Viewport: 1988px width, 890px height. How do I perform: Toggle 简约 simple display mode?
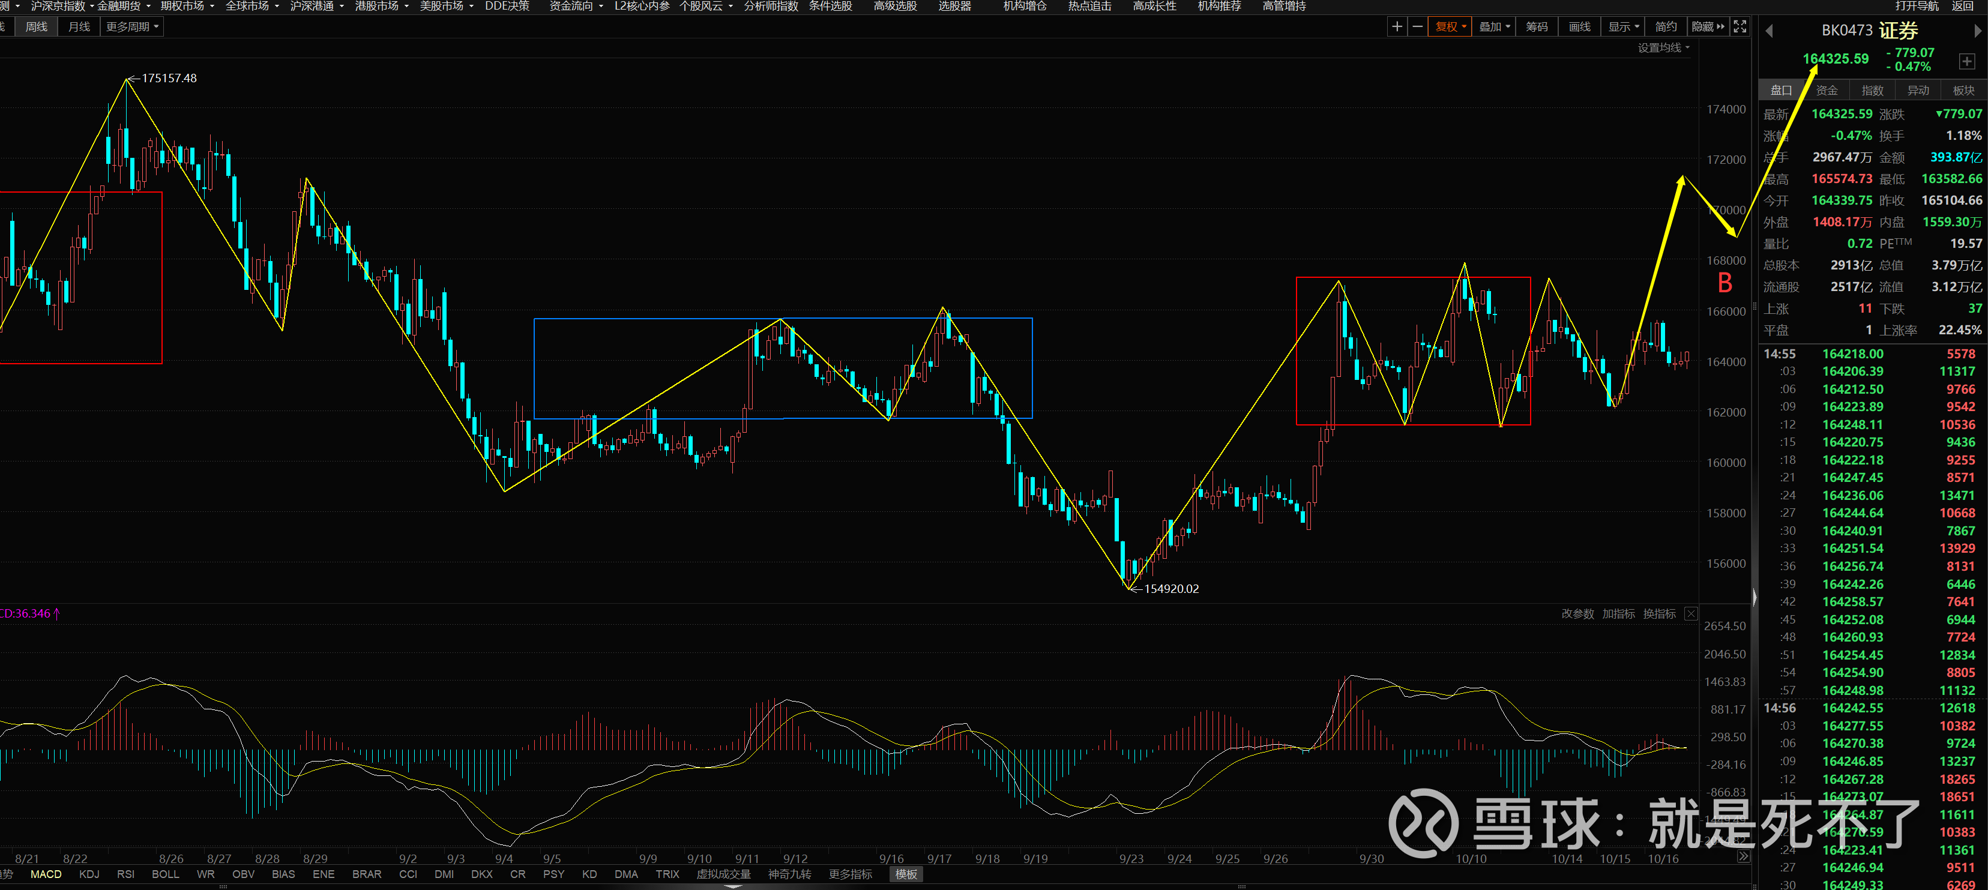tap(1666, 27)
